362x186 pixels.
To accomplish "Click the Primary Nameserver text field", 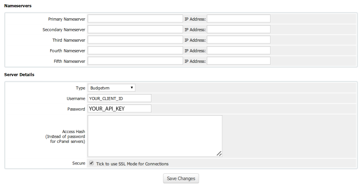I will (x=136, y=19).
